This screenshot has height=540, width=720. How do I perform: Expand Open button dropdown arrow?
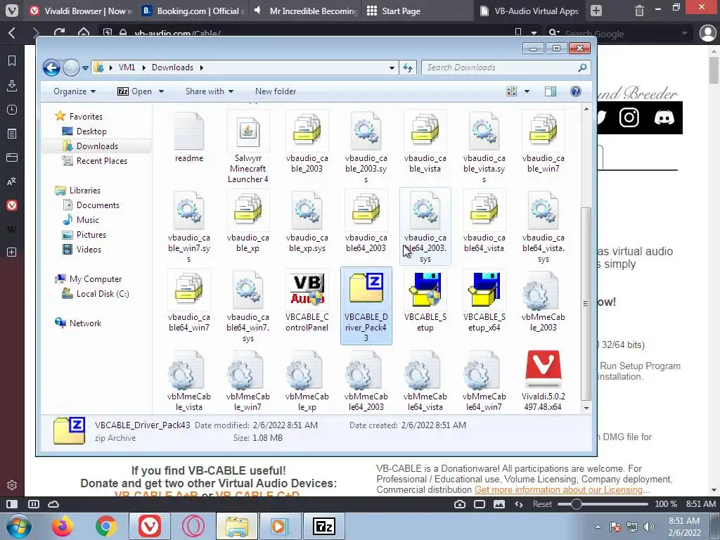click(161, 91)
